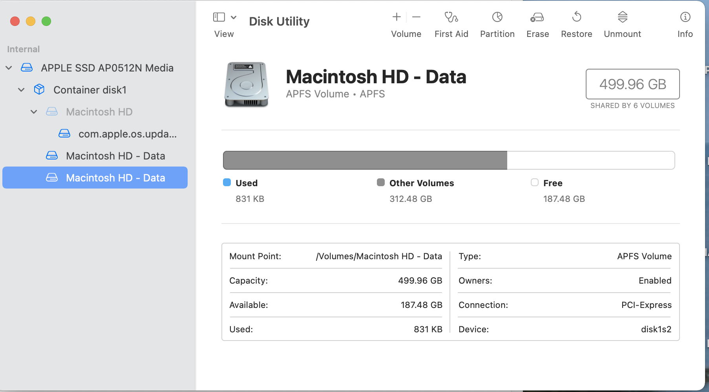Collapse the Container disk1 group
Image resolution: width=709 pixels, height=392 pixels.
22,90
